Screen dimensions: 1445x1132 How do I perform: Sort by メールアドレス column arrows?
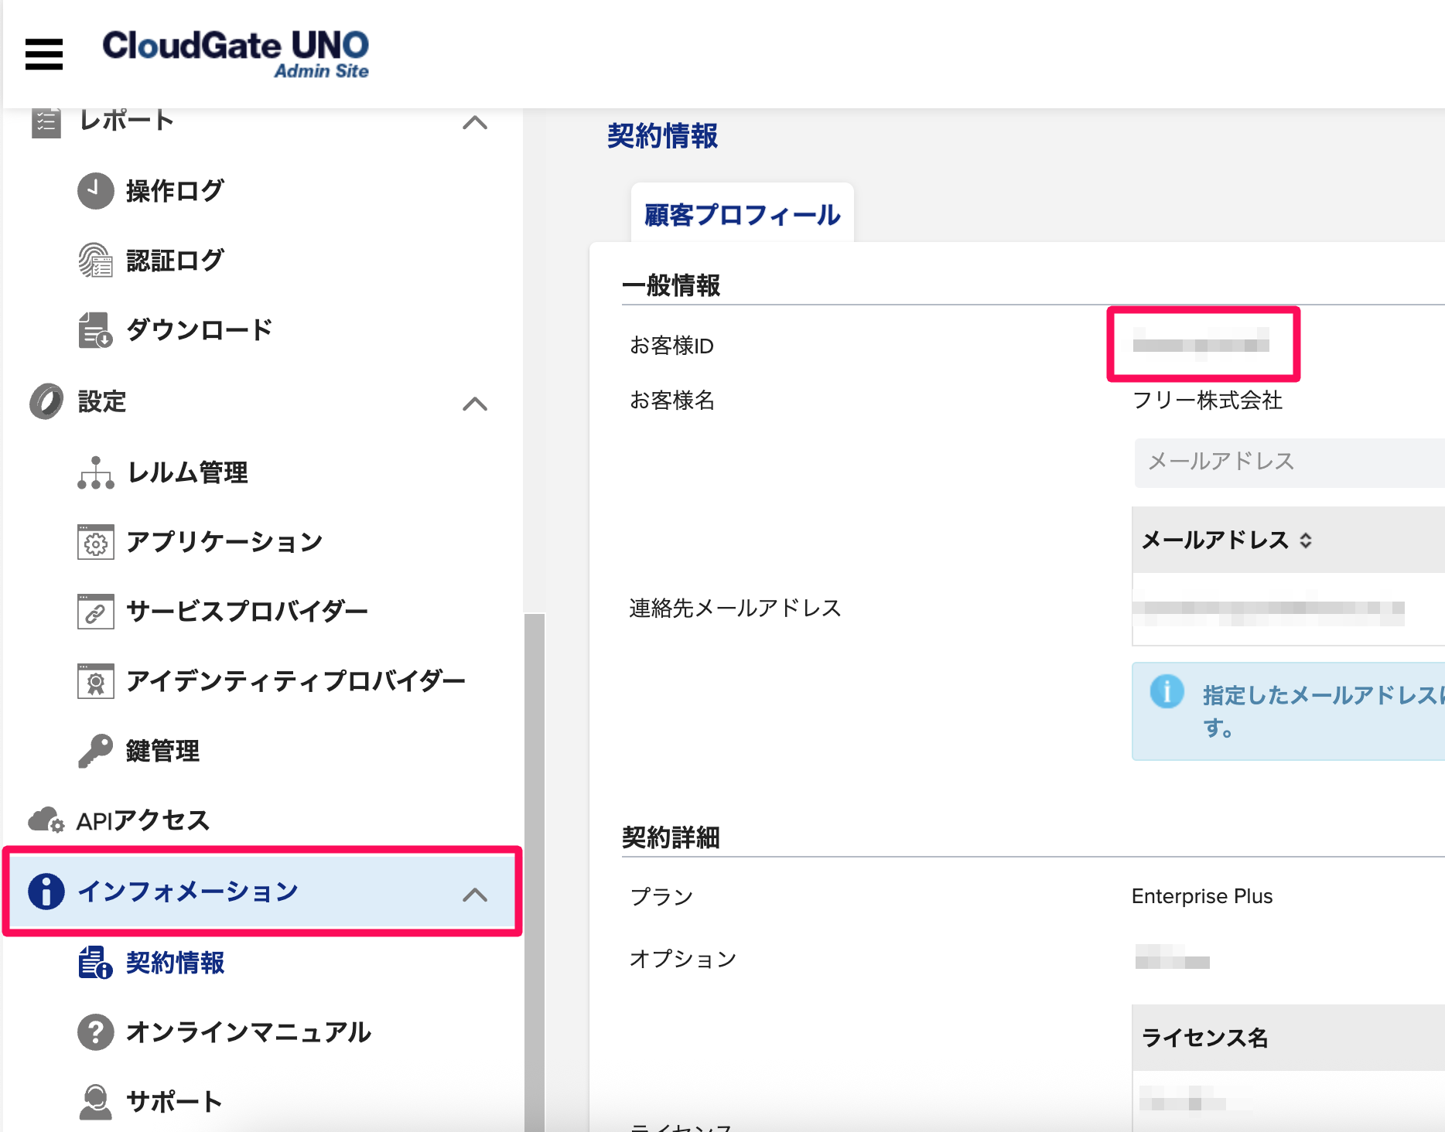[1306, 540]
